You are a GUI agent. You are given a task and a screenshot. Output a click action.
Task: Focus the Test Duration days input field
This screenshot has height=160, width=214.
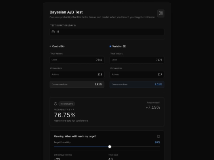[107, 32]
